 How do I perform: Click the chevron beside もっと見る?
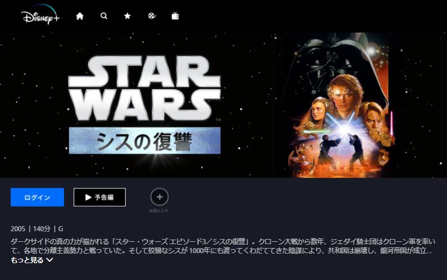(x=49, y=260)
